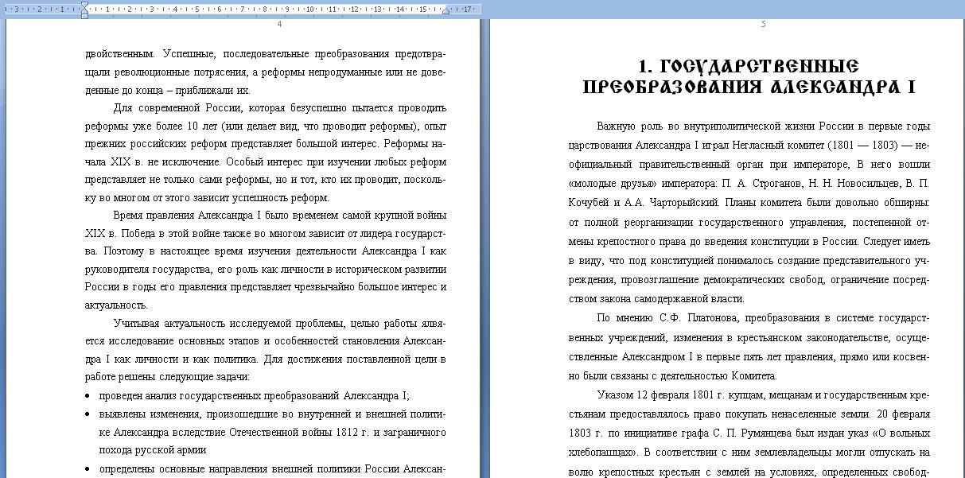The height and width of the screenshot is (478, 965).
Task: Click the words 'Для современной России' in the paragraph
Action: (x=177, y=108)
